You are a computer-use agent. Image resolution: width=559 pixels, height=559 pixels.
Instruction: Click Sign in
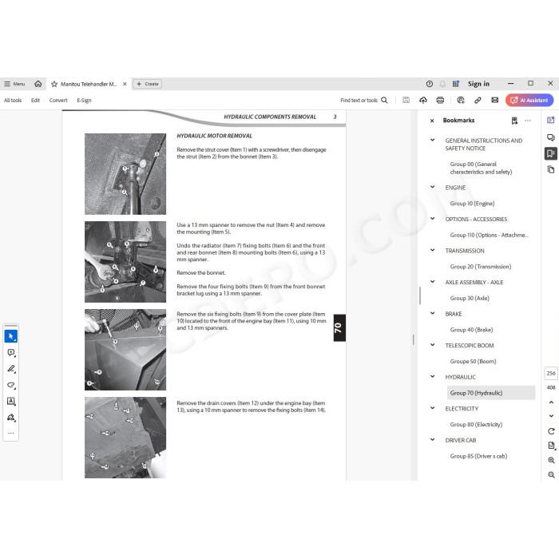click(478, 84)
